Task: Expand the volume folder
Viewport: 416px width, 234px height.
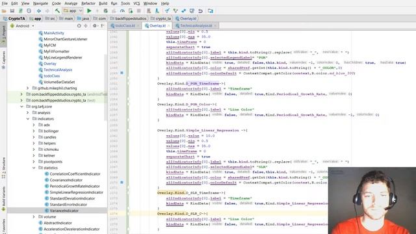Action: tap(34, 216)
